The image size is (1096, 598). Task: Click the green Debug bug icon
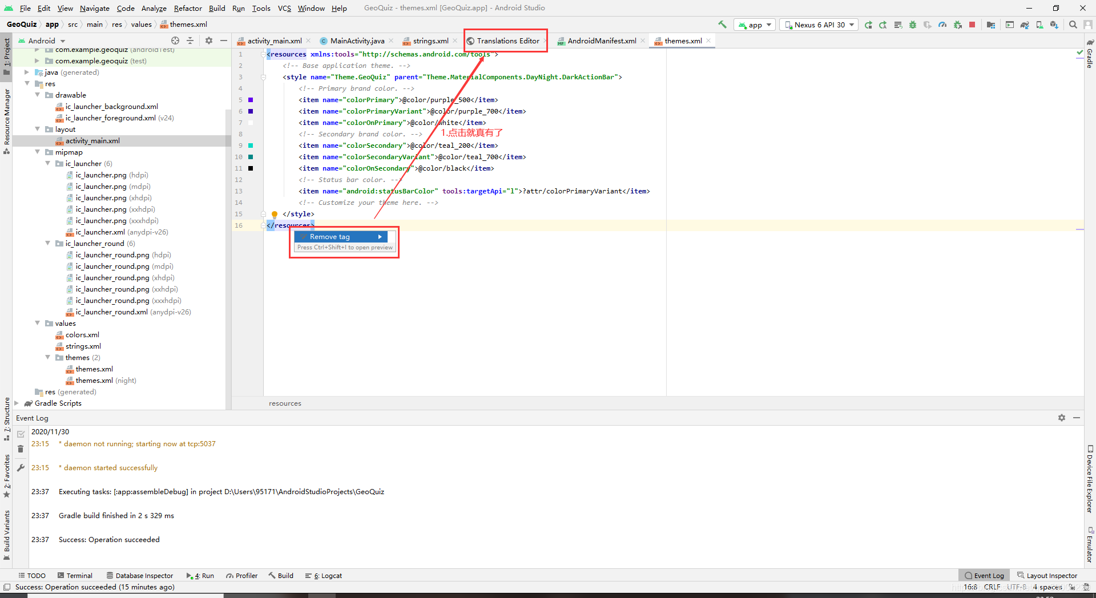[x=913, y=25]
